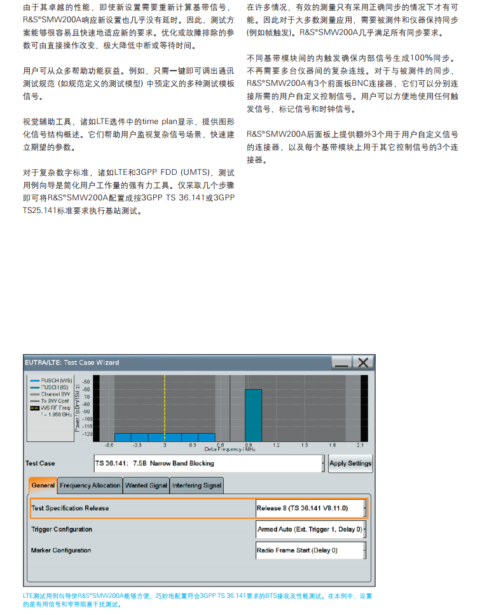
Task: Expand the Test Specification Release dropdown
Action: (364, 508)
